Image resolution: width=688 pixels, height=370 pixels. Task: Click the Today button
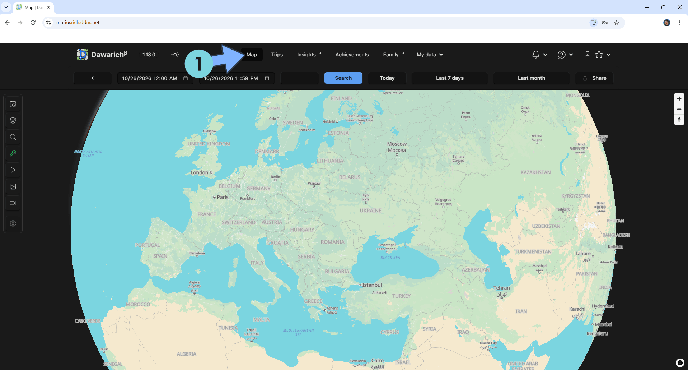(x=387, y=78)
